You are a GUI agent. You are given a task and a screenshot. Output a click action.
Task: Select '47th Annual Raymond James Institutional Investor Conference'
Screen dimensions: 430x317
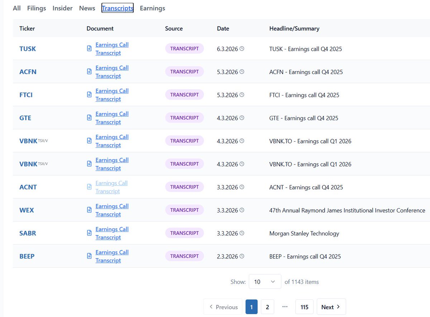pyautogui.click(x=347, y=210)
